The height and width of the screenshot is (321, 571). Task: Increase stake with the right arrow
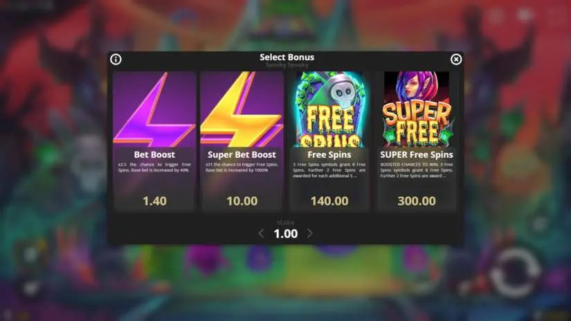click(309, 233)
